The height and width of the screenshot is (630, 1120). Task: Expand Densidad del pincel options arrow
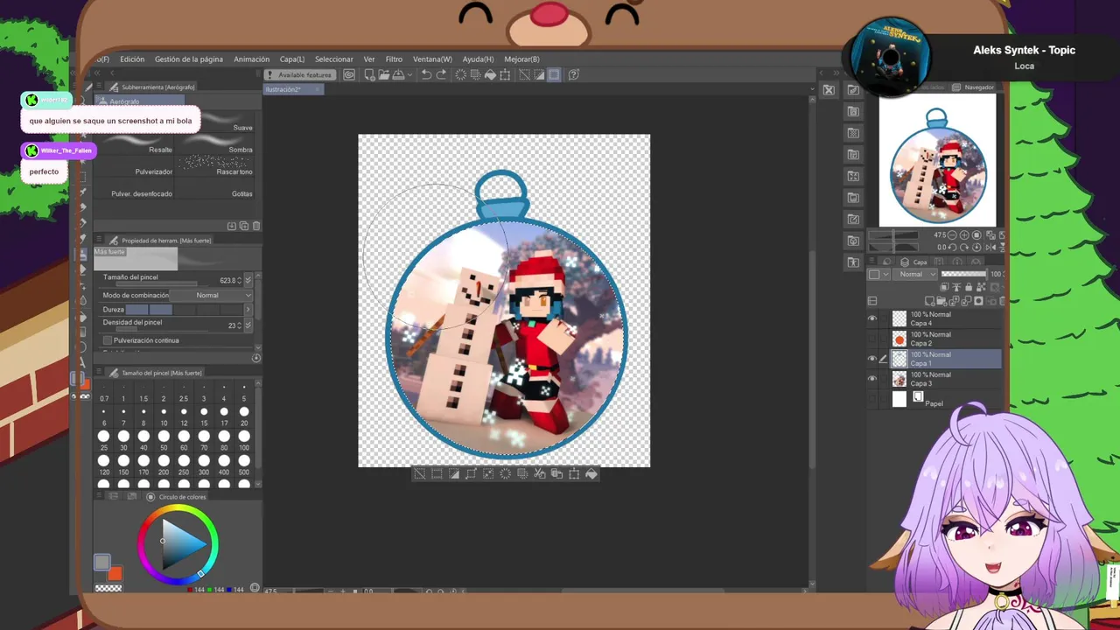(248, 325)
